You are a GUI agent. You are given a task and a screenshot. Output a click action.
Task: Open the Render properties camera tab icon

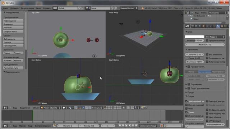pyautogui.click(x=193, y=26)
